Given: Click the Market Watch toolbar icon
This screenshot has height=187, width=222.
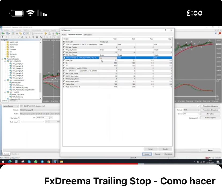Looking at the screenshot, I should (x=13, y=33).
